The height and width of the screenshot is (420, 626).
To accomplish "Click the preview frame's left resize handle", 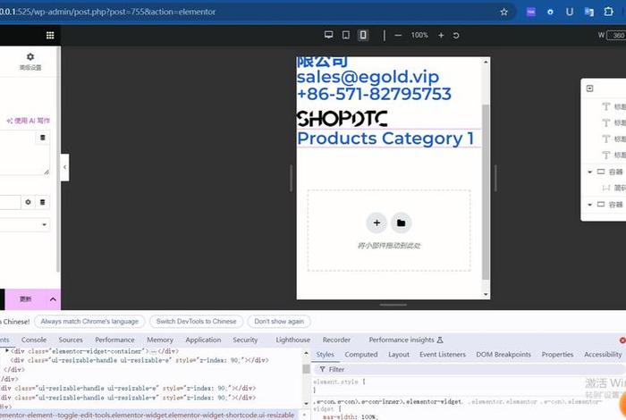I will (291, 178).
